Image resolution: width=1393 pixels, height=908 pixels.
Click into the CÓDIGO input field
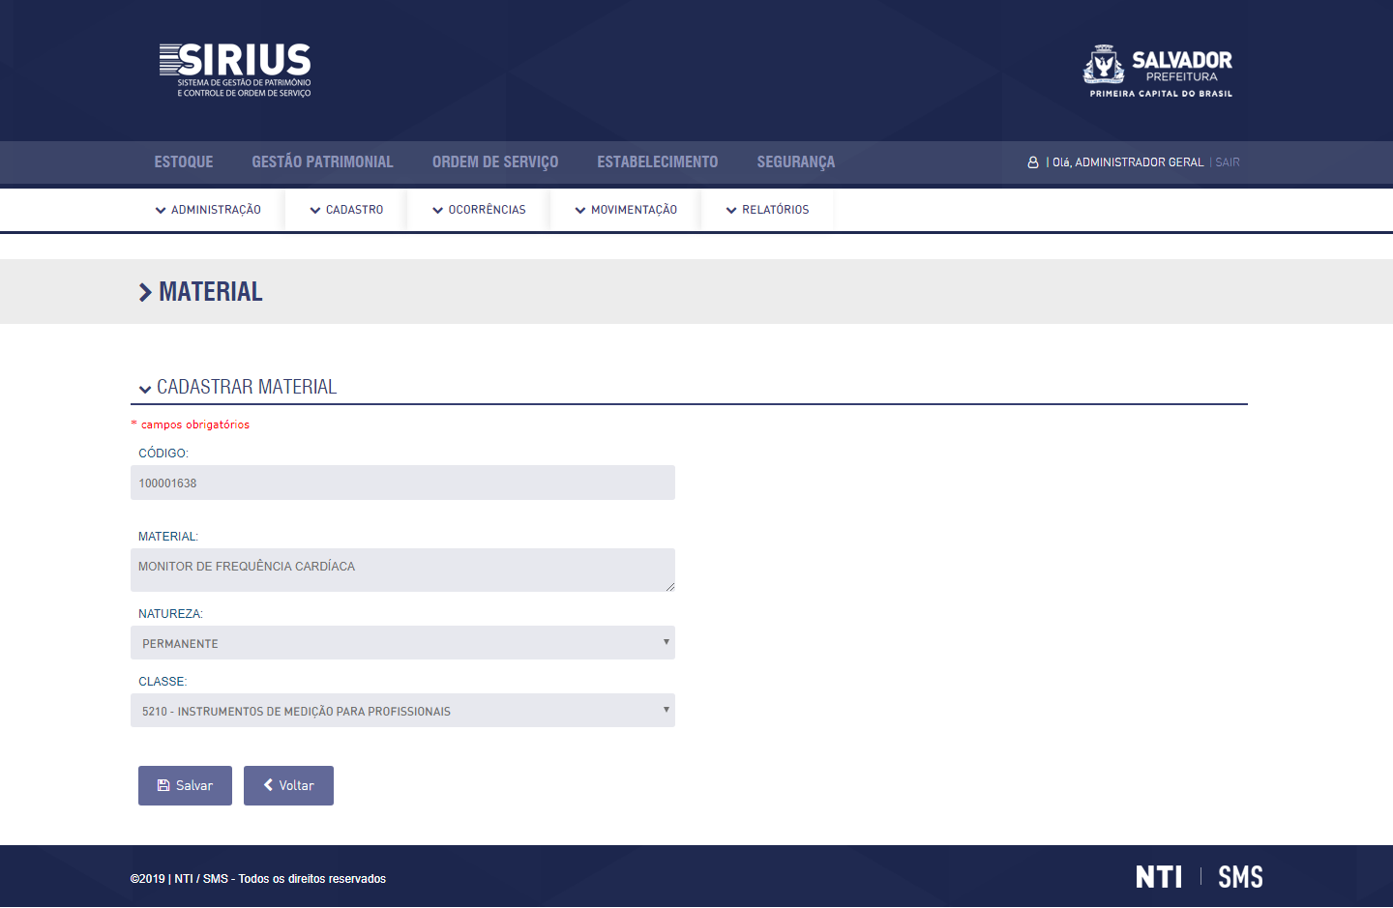402,483
